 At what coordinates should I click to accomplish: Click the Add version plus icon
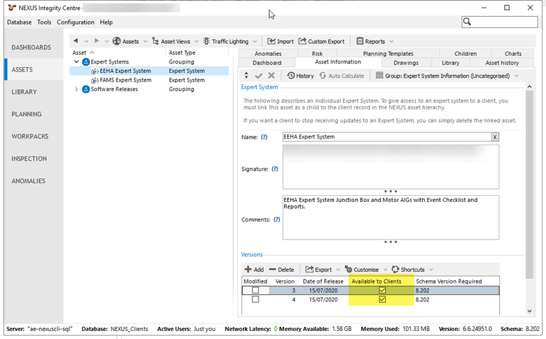pos(248,269)
